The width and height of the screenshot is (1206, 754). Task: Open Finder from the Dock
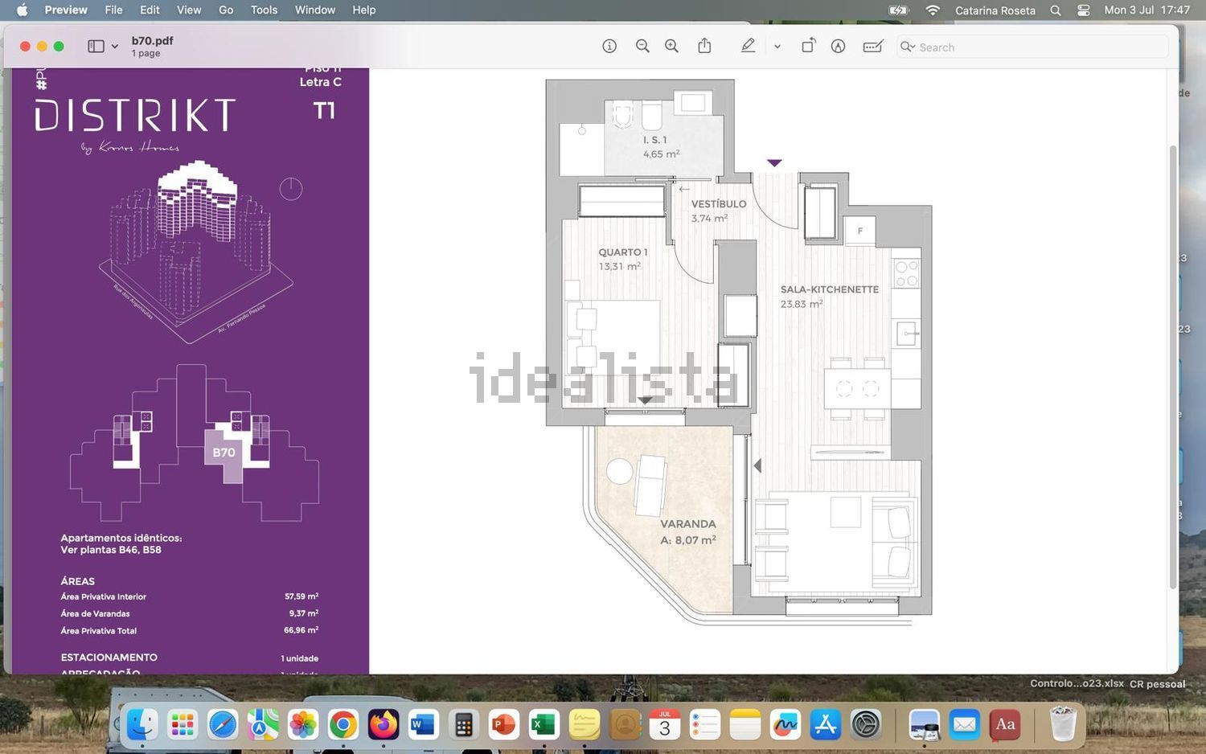coord(142,724)
